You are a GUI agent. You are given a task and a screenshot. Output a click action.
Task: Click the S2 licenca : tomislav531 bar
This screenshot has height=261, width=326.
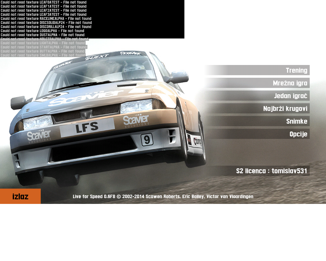click(257, 171)
